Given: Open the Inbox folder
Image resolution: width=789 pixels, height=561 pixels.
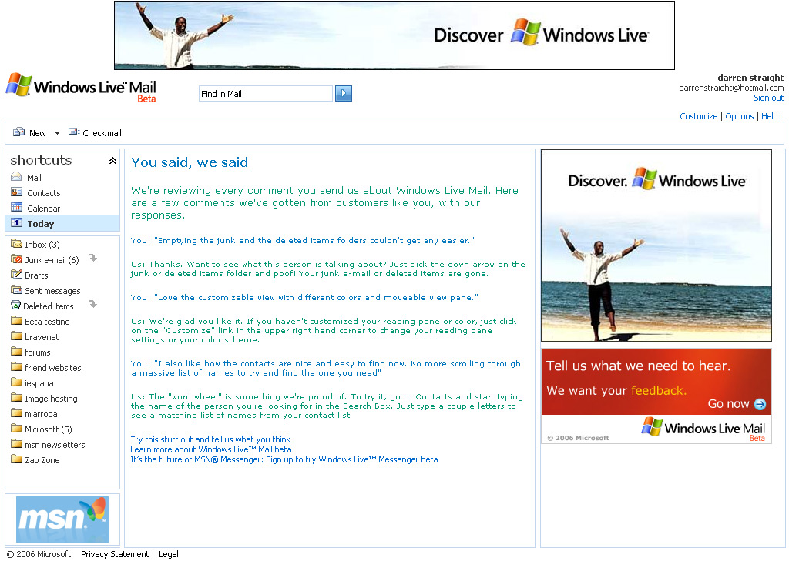Looking at the screenshot, I should click(x=42, y=245).
